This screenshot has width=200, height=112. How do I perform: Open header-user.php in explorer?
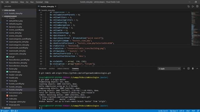15,75
